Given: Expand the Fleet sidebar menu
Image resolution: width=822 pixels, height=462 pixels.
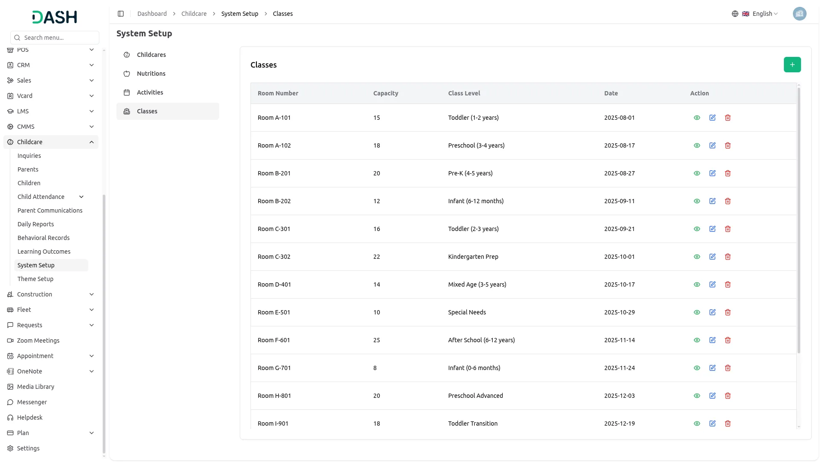Looking at the screenshot, I should [51, 310].
